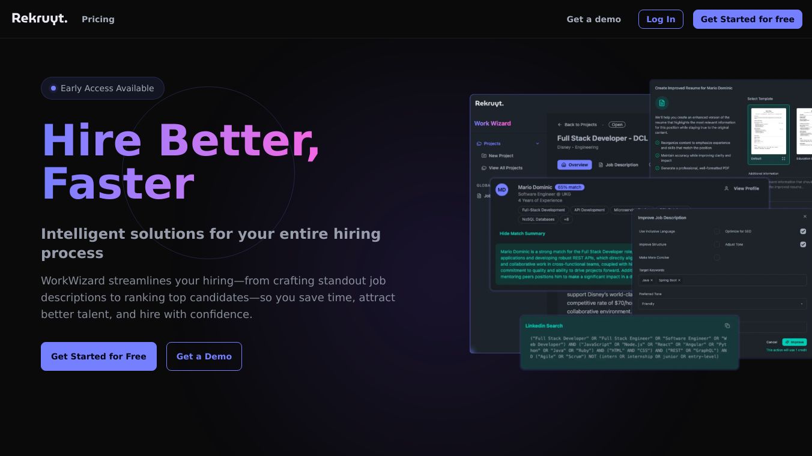Remove the Java keyword tag
The height and width of the screenshot is (456, 812).
pos(652,280)
